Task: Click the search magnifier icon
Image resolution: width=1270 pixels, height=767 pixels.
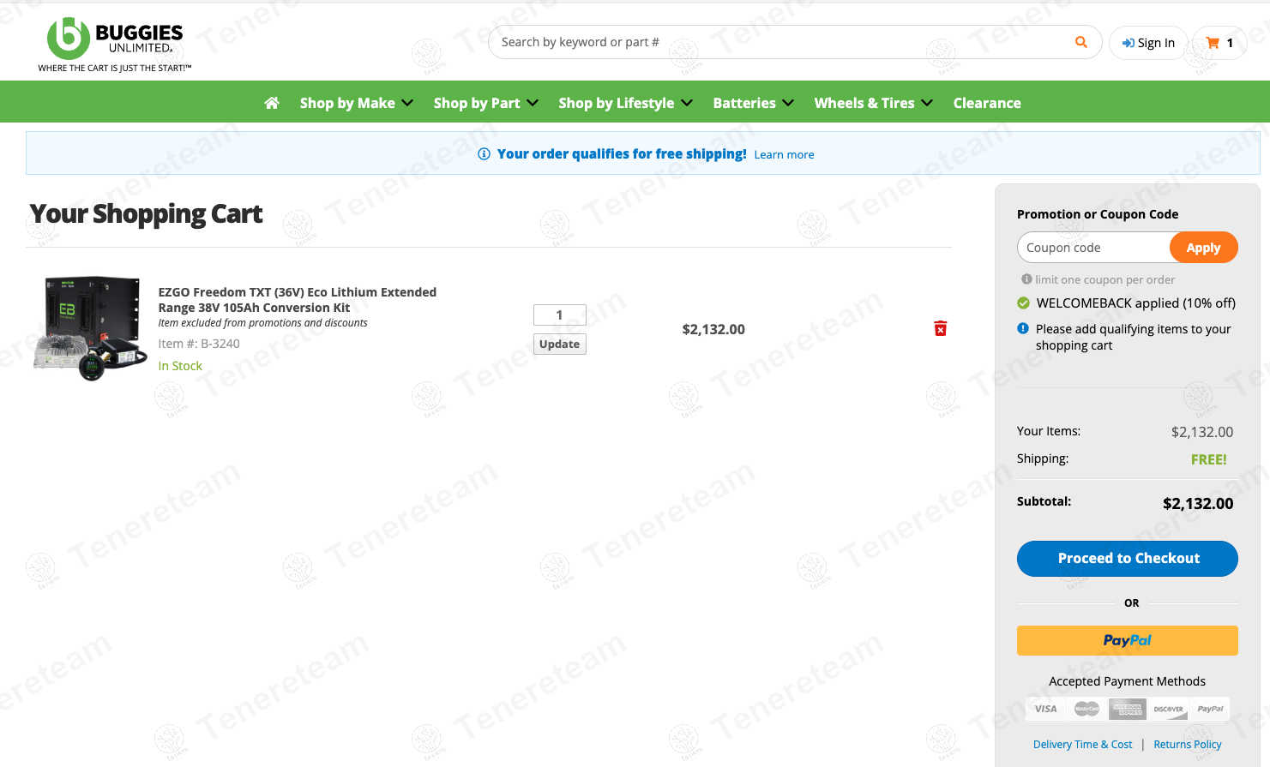Action: point(1080,42)
